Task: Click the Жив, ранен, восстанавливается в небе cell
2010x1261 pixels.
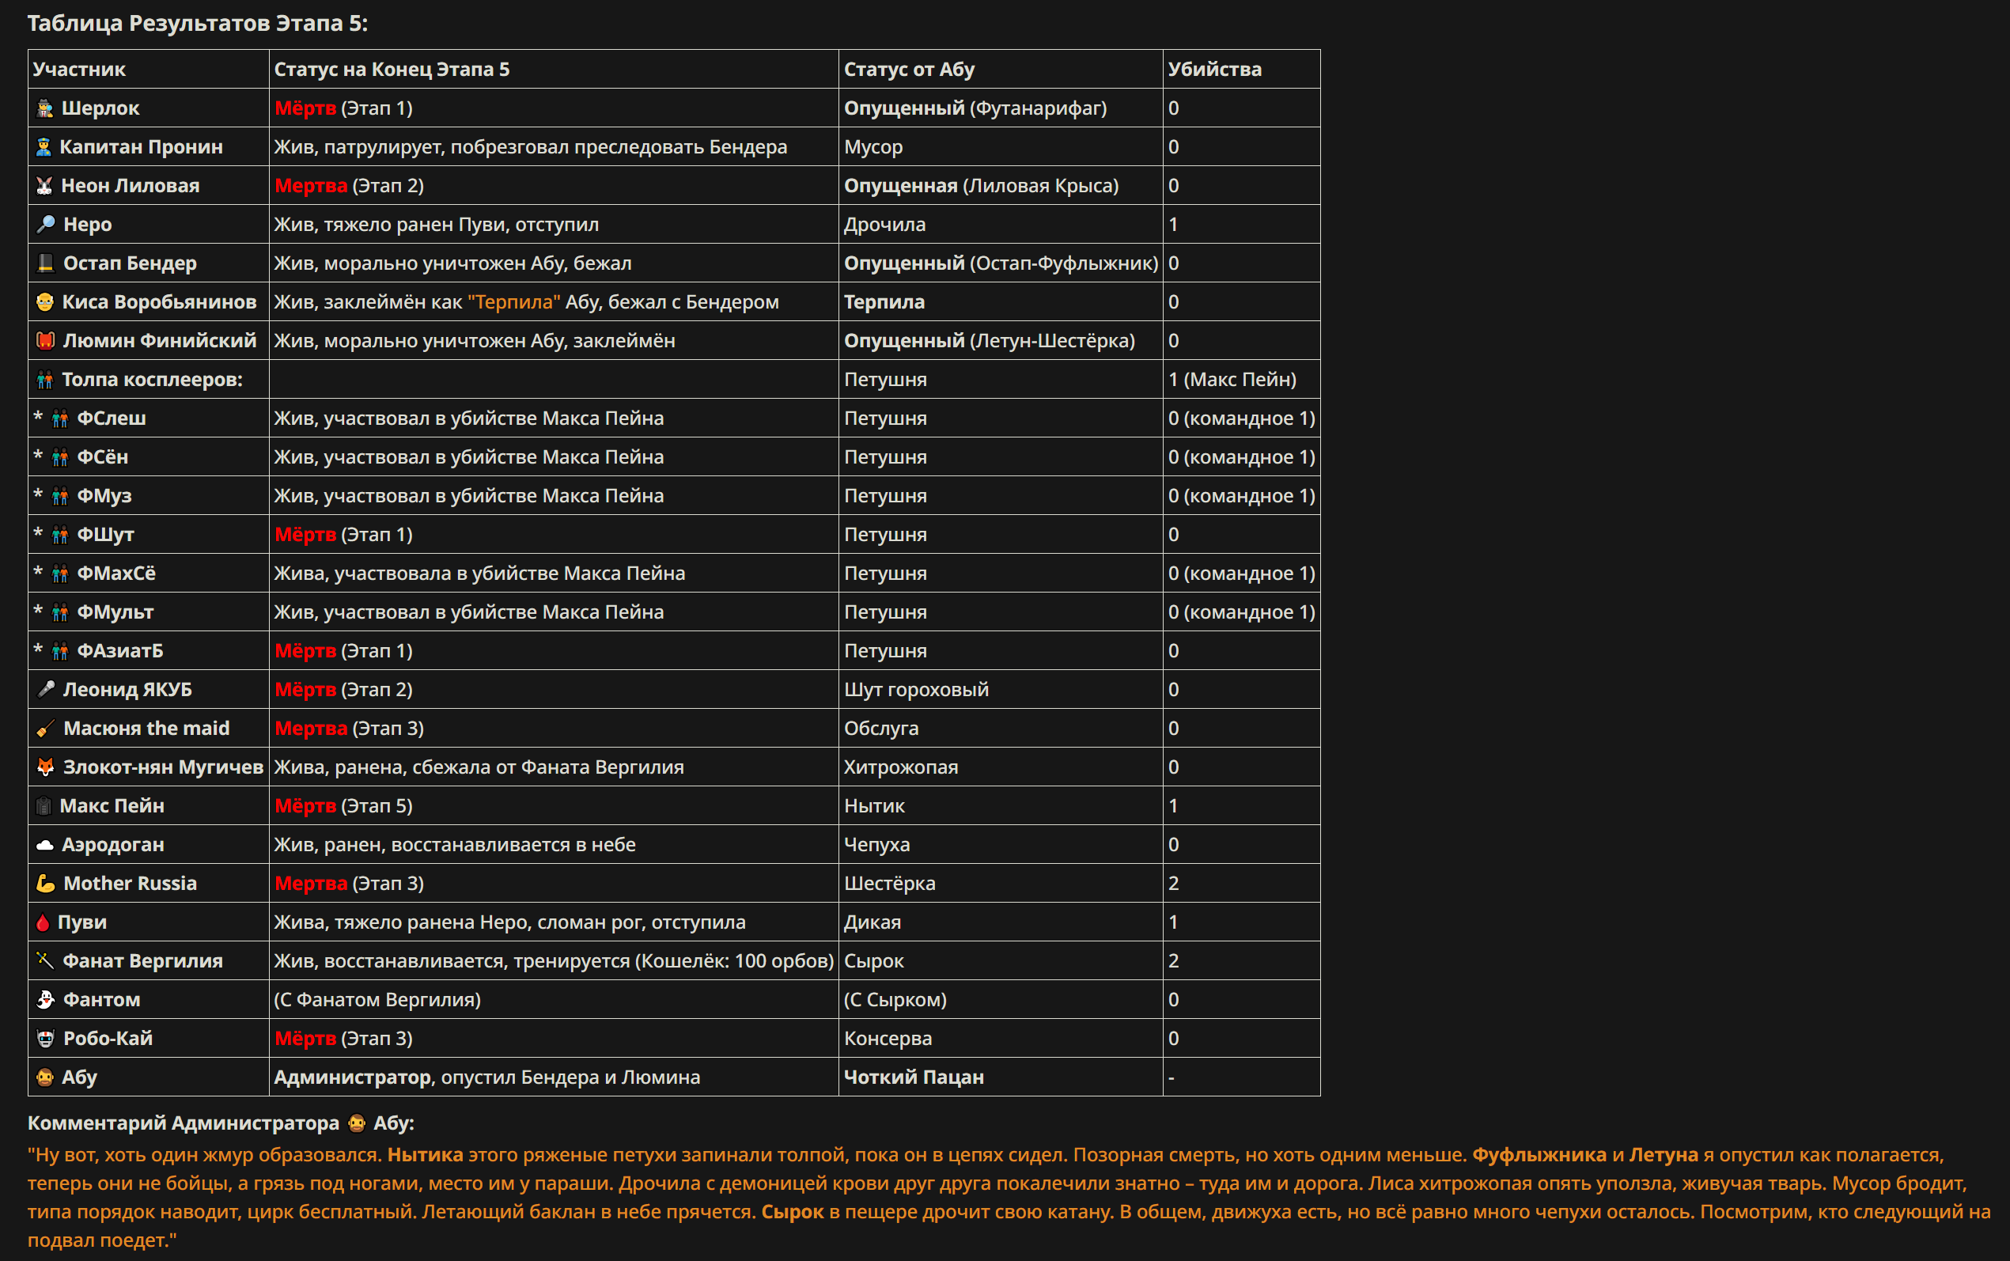Action: pyautogui.click(x=554, y=845)
